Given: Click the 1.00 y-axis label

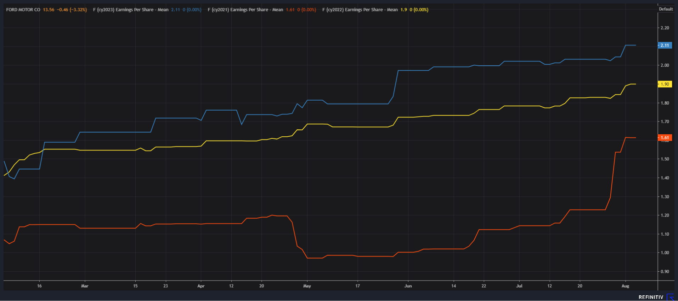Looking at the screenshot, I should click(x=665, y=253).
